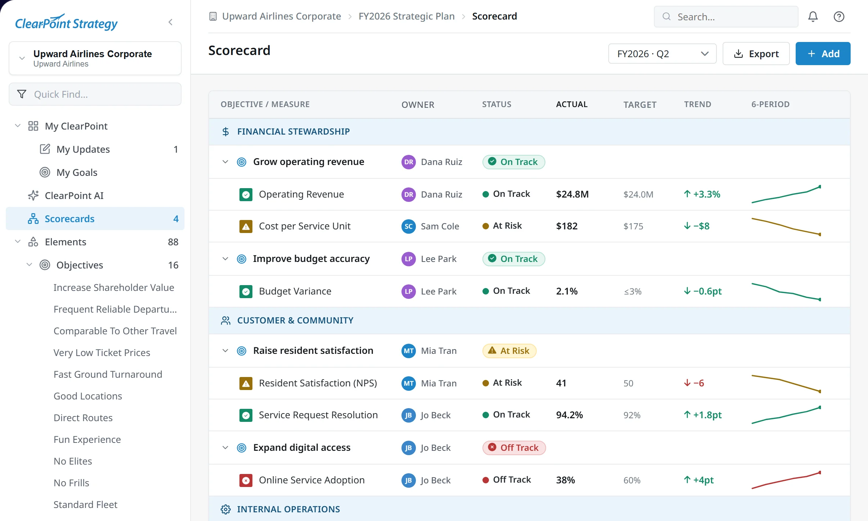Sort by the ACTUAL column header
This screenshot has height=521, width=868.
click(571, 104)
